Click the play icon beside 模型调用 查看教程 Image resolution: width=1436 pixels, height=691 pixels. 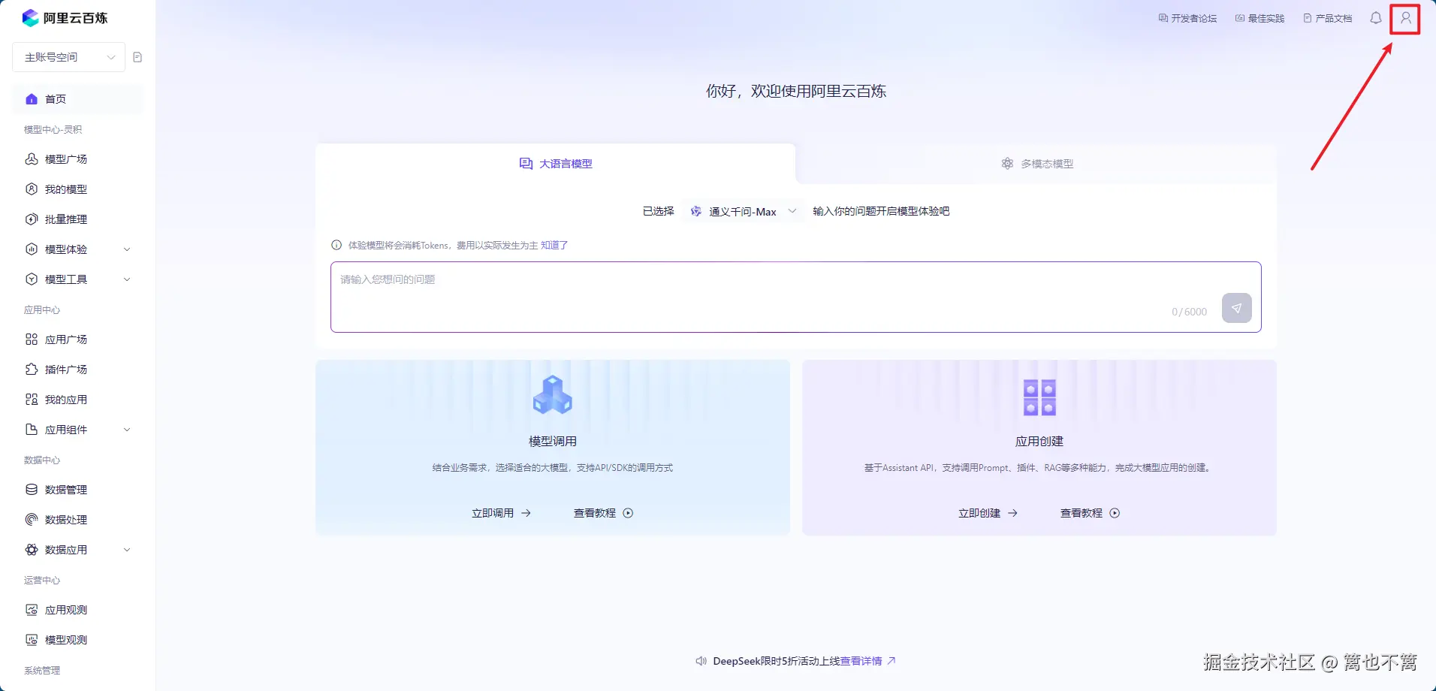pos(628,513)
